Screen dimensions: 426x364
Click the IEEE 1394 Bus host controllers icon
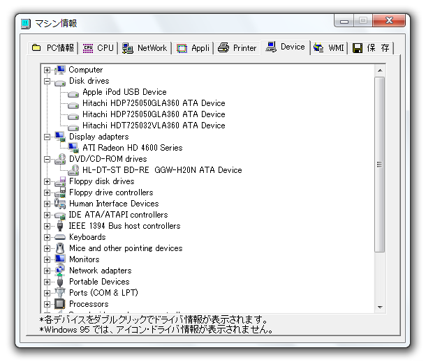click(60, 226)
